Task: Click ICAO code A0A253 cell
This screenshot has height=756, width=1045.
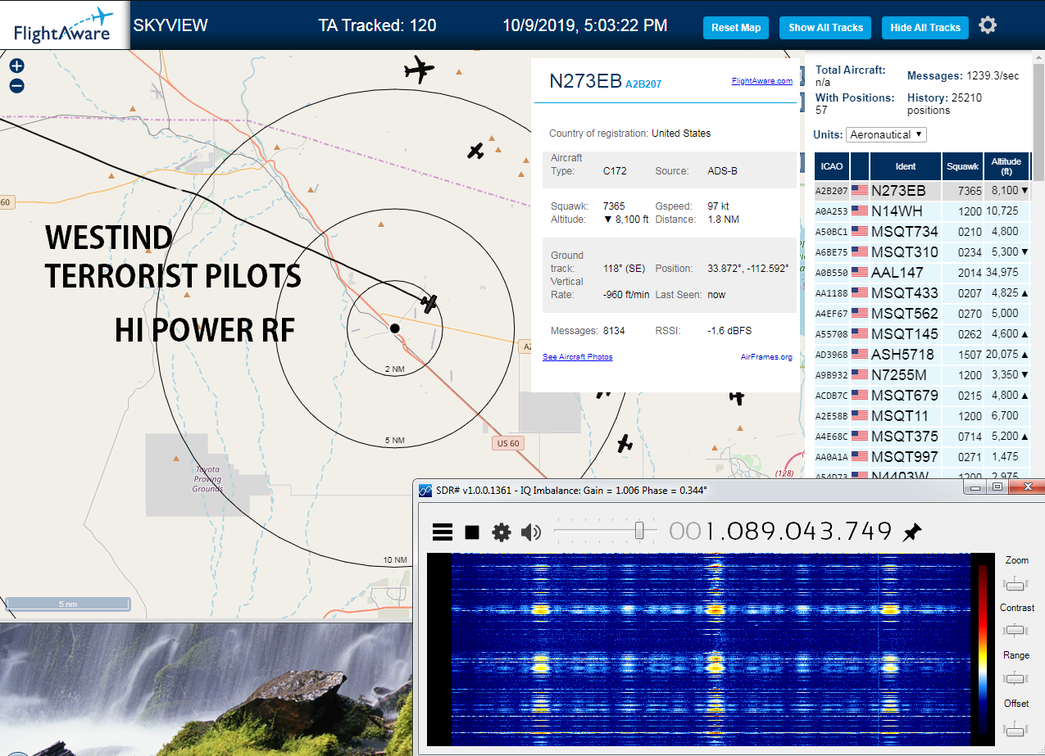Action: [831, 211]
